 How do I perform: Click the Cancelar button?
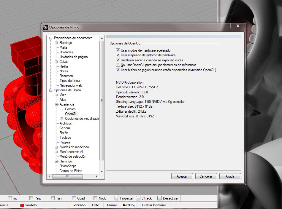206,176
